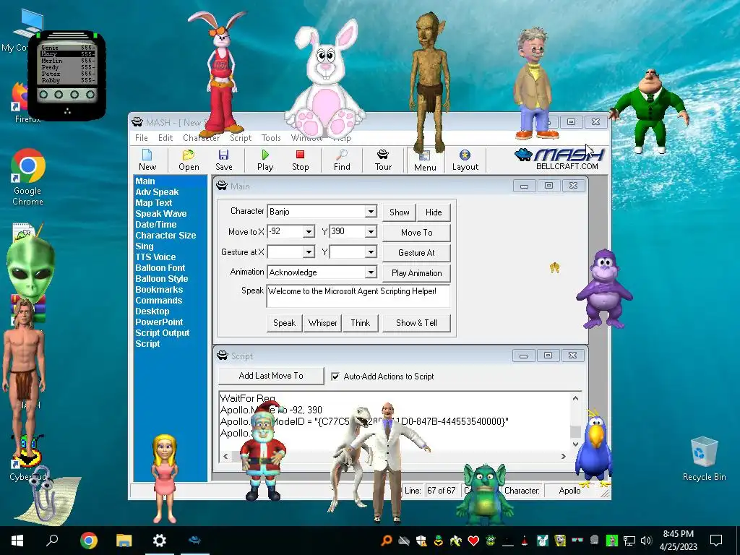The height and width of the screenshot is (555, 740).
Task: Open Find with the magnifier toolbar icon
Action: (x=342, y=160)
